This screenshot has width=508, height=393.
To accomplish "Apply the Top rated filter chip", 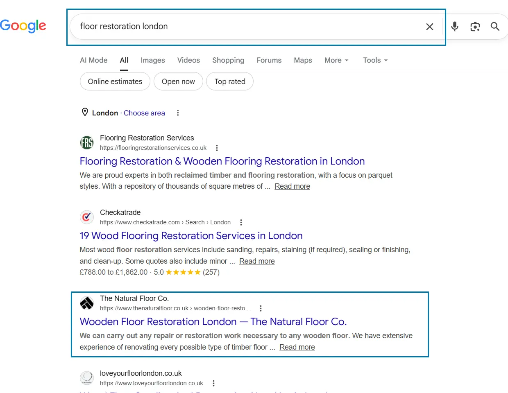I will pyautogui.click(x=230, y=81).
